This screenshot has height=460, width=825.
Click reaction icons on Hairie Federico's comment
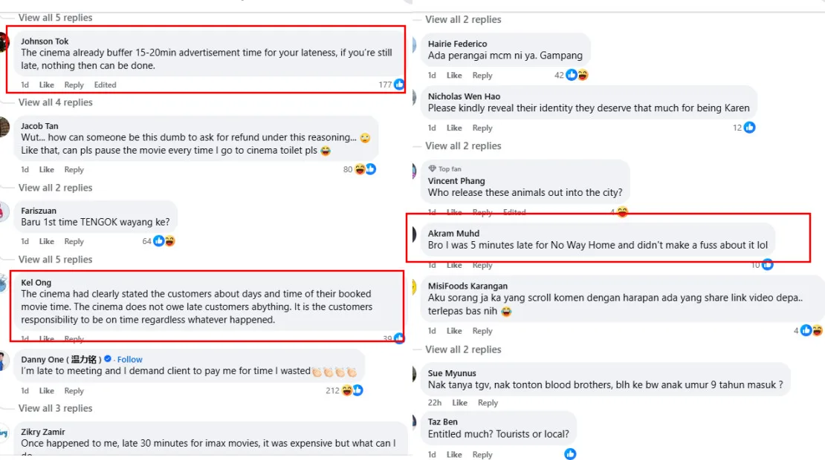pyautogui.click(x=577, y=75)
